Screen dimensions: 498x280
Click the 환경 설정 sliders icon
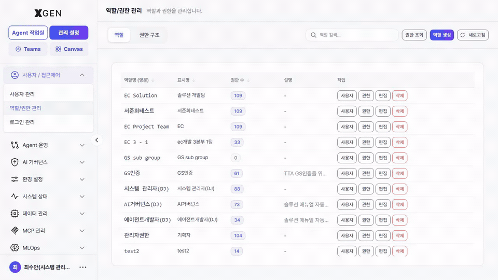point(15,179)
